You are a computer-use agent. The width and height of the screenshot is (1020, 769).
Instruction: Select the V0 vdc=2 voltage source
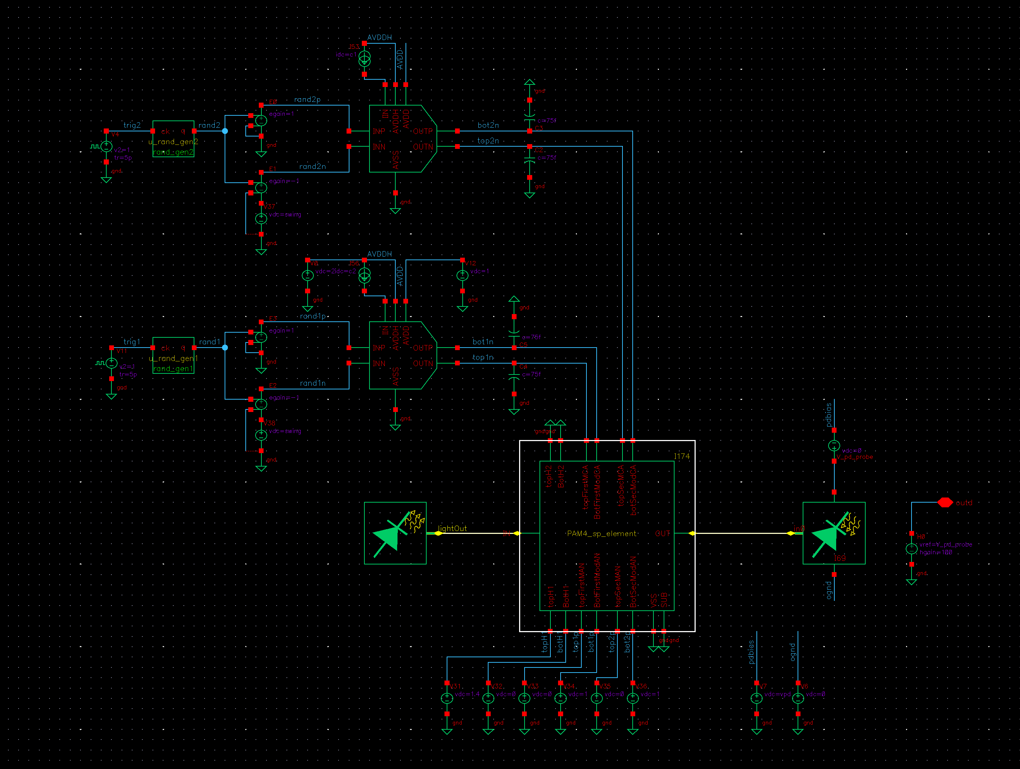(308, 275)
